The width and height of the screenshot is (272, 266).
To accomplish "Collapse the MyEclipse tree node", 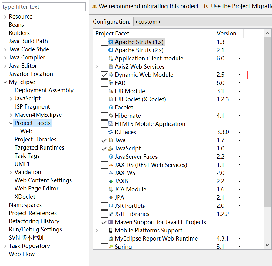I will [5, 82].
